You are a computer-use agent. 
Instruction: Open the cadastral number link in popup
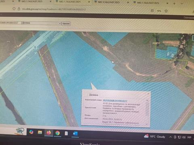click(115, 101)
